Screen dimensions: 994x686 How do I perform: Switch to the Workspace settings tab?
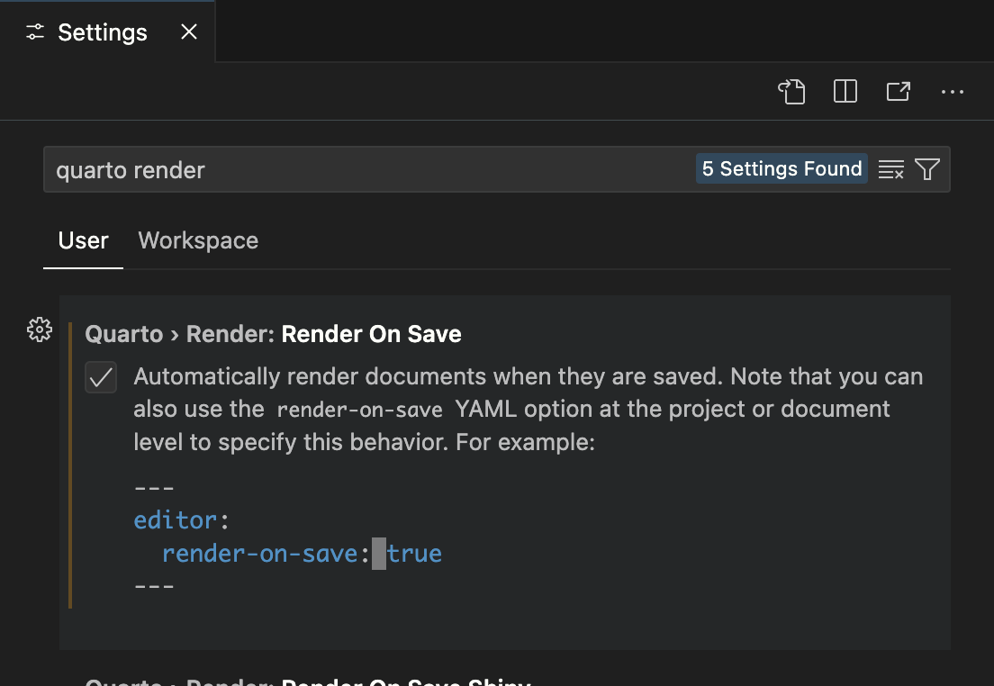pos(197,240)
